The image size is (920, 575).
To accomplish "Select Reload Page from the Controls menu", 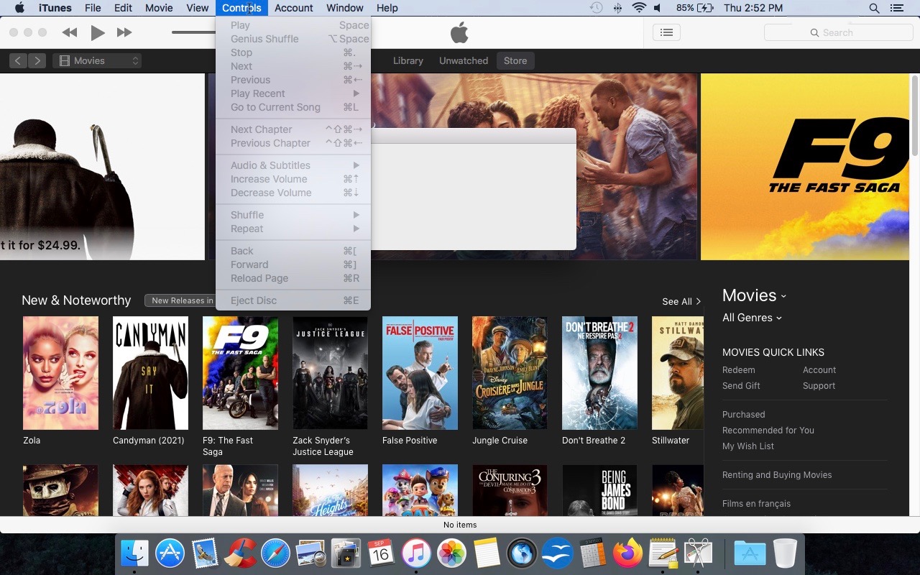I will pos(259,278).
